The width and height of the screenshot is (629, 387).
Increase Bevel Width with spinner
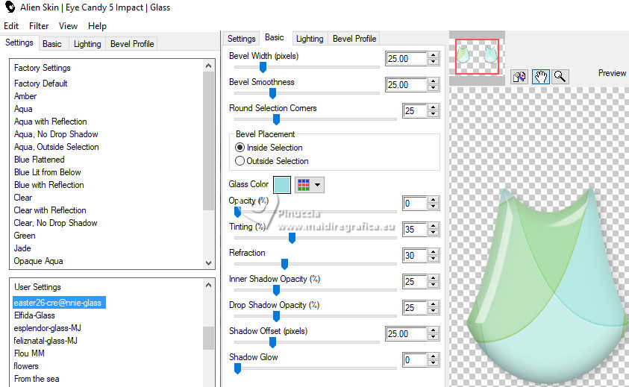coord(433,55)
